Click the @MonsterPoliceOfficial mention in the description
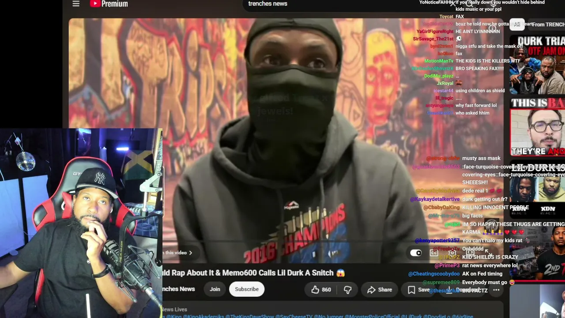The height and width of the screenshot is (318, 565). [372, 317]
